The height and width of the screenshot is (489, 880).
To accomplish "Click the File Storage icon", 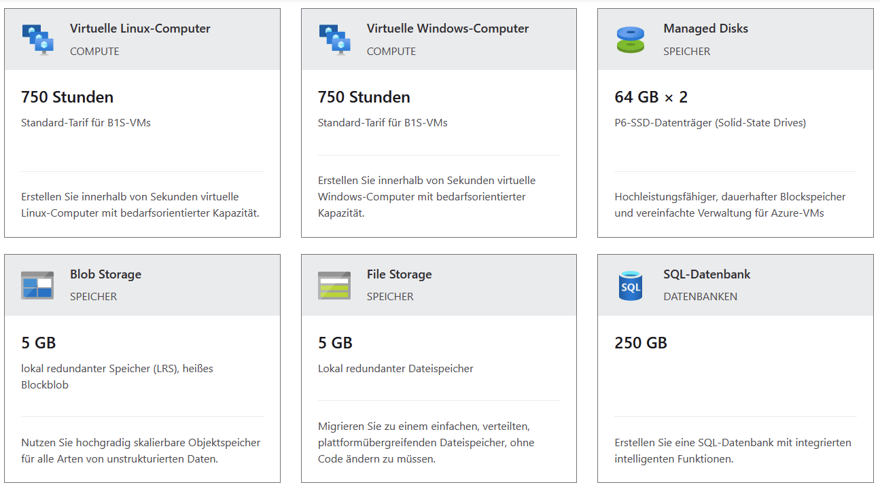I will 334,285.
